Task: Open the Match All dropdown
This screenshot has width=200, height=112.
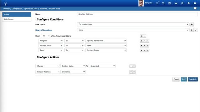Action: pos(46,36)
